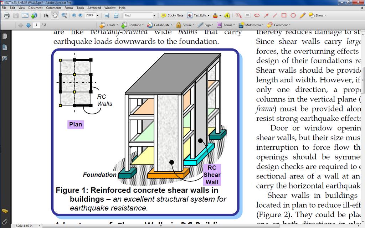Click the zoom out minus button
Screen dimensions: 365x228
[x=74, y=15]
